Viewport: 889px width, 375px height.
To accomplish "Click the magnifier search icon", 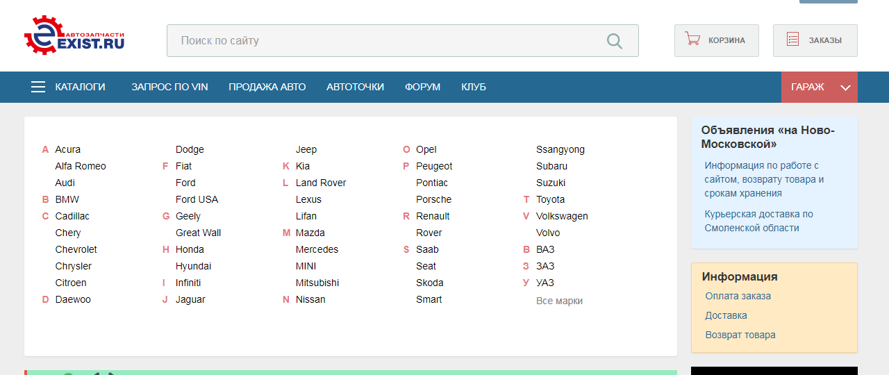I will click(x=615, y=41).
